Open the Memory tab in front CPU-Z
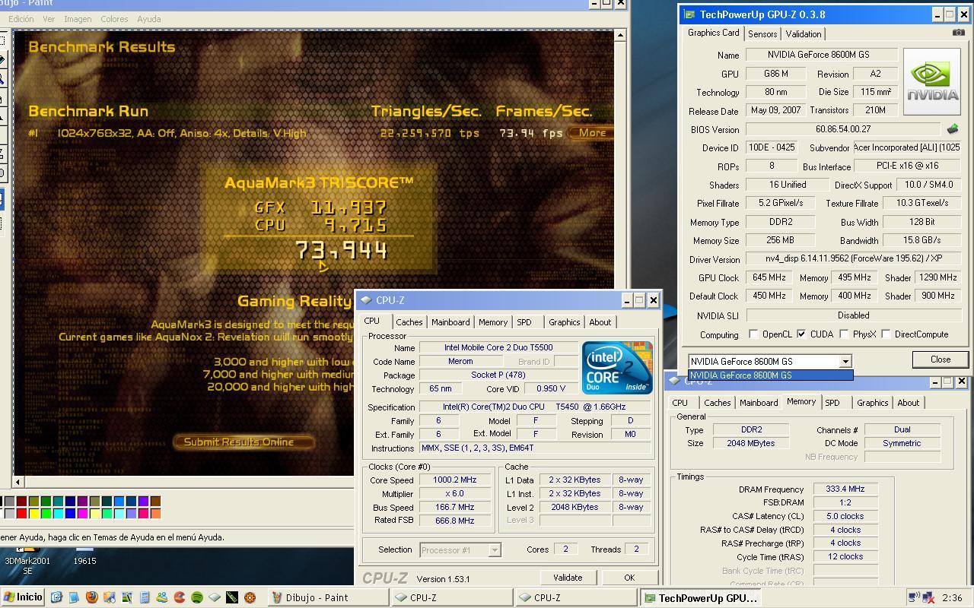 pos(493,322)
